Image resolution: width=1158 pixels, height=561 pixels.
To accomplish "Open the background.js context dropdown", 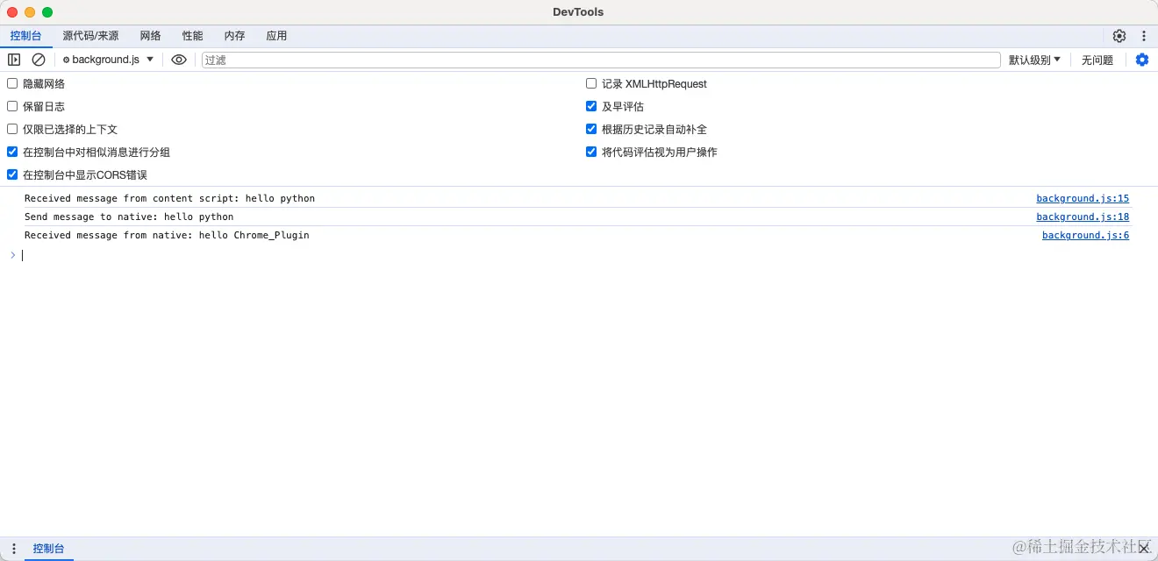I will tap(108, 60).
